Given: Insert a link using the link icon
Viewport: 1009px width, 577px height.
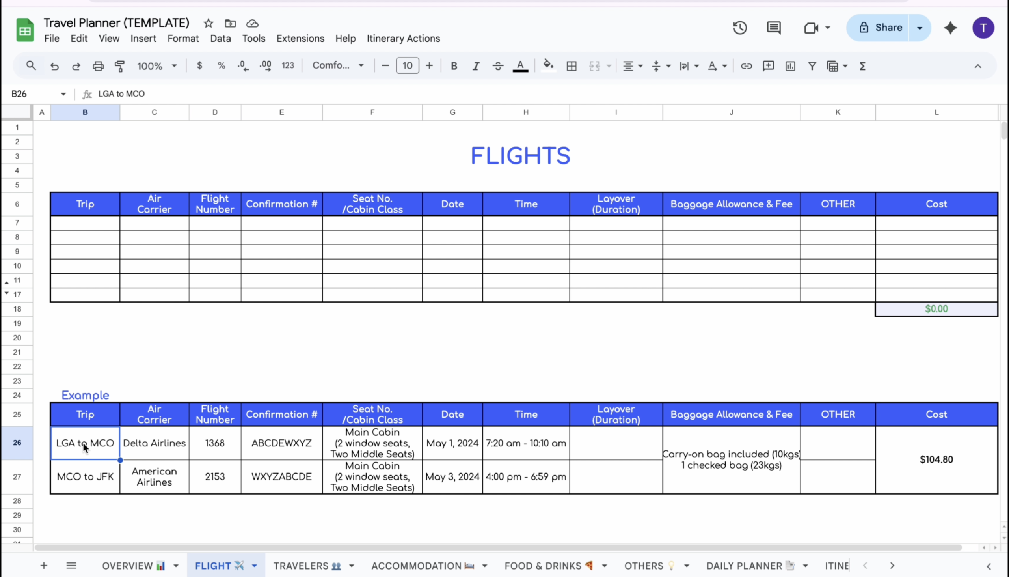Looking at the screenshot, I should (746, 66).
